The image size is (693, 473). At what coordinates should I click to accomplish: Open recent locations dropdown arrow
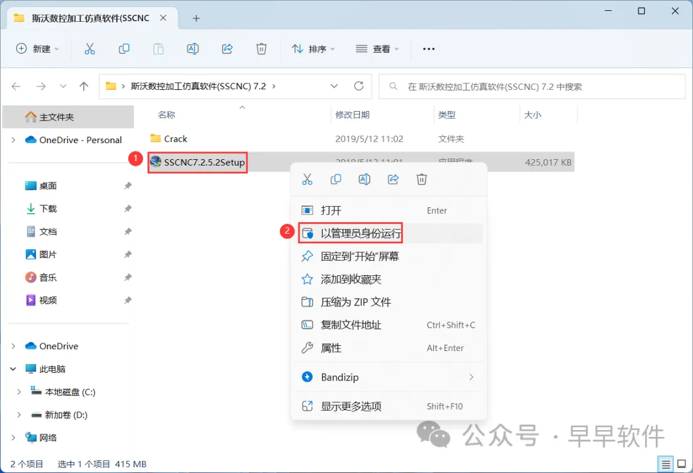[x=63, y=86]
